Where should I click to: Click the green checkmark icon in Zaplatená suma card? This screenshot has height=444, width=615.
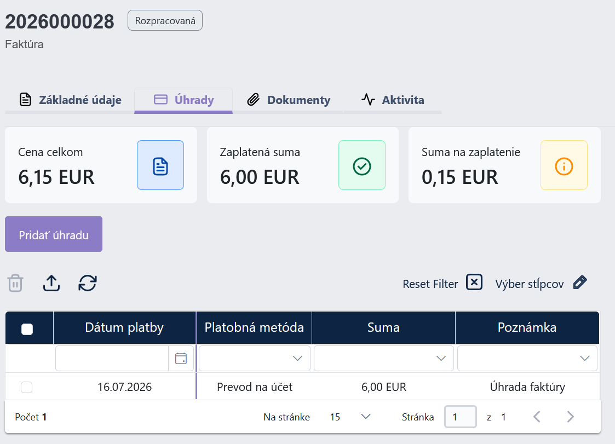click(362, 165)
